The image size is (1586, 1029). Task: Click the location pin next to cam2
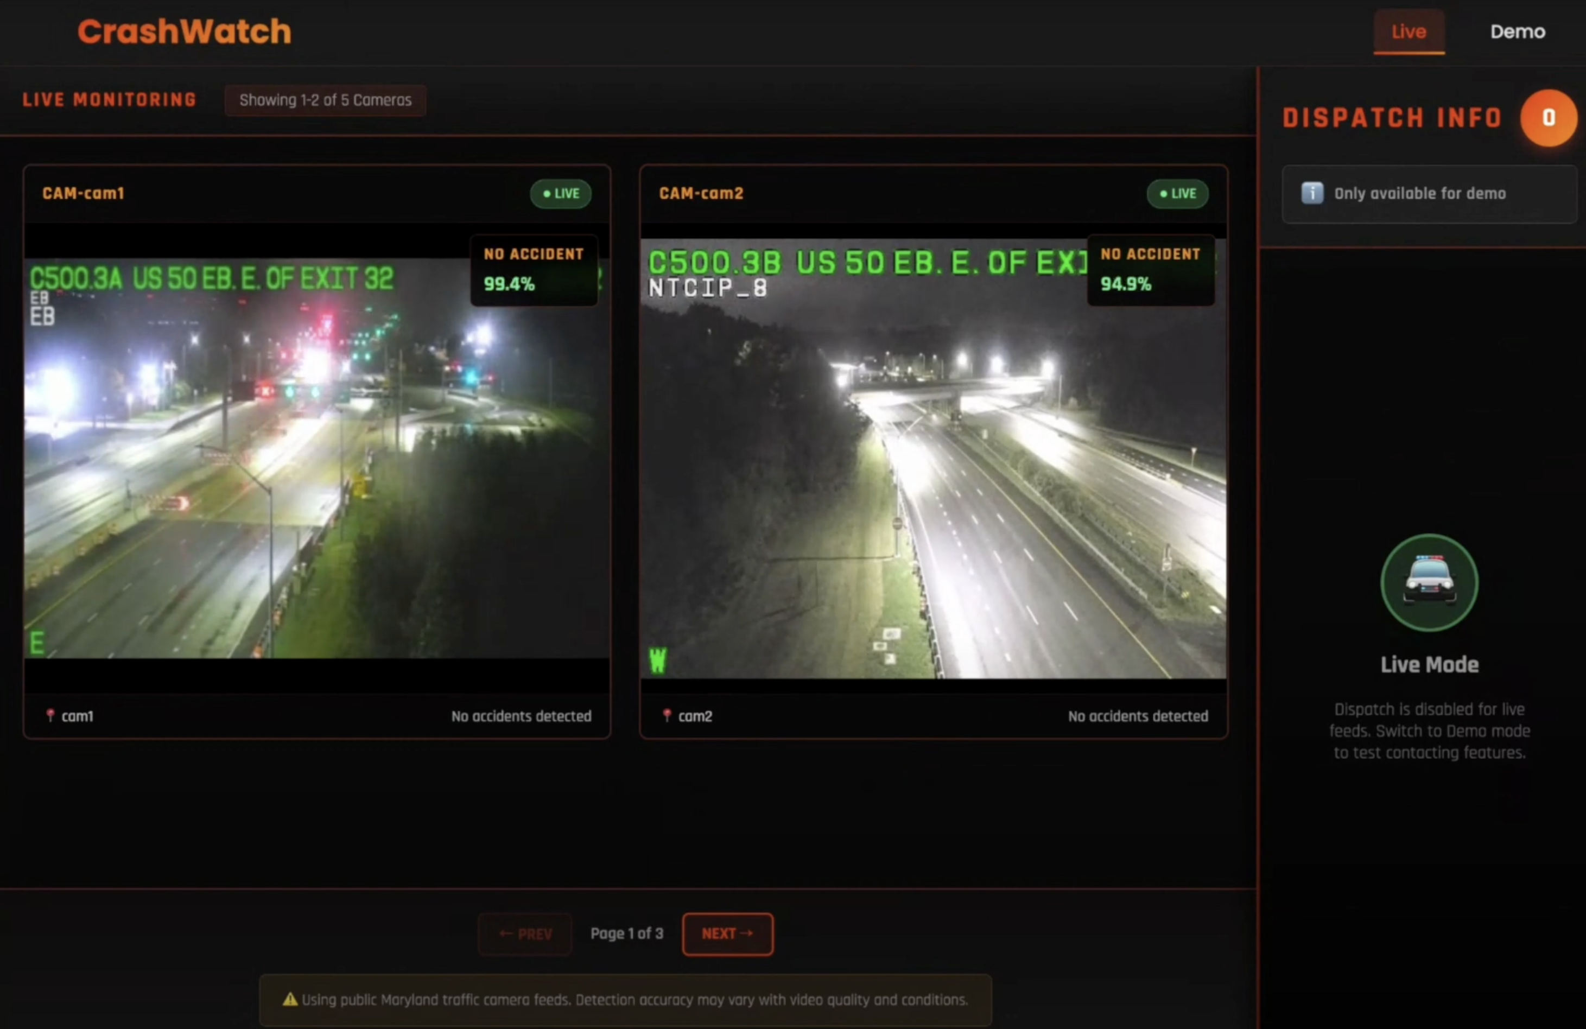[667, 715]
